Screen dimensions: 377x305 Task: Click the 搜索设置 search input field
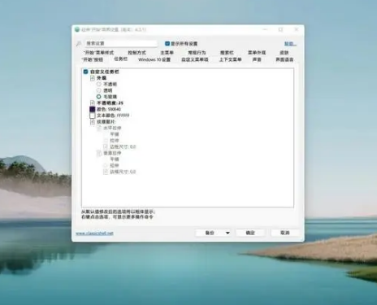pos(121,43)
